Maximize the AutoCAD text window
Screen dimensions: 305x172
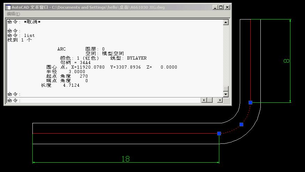[x=221, y=7]
